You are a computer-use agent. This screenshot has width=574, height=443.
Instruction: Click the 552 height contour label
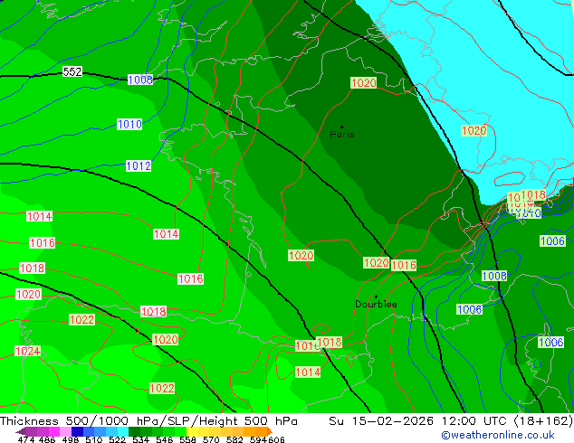click(72, 71)
